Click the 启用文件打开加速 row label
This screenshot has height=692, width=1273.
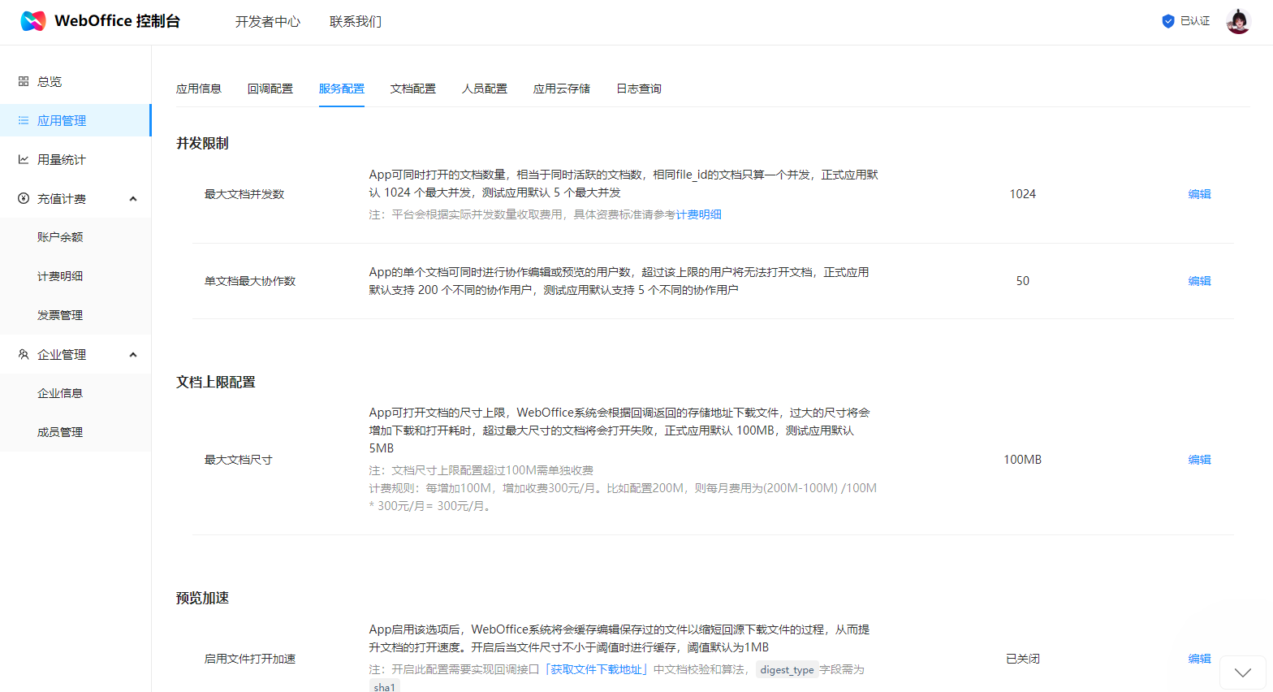pos(250,659)
